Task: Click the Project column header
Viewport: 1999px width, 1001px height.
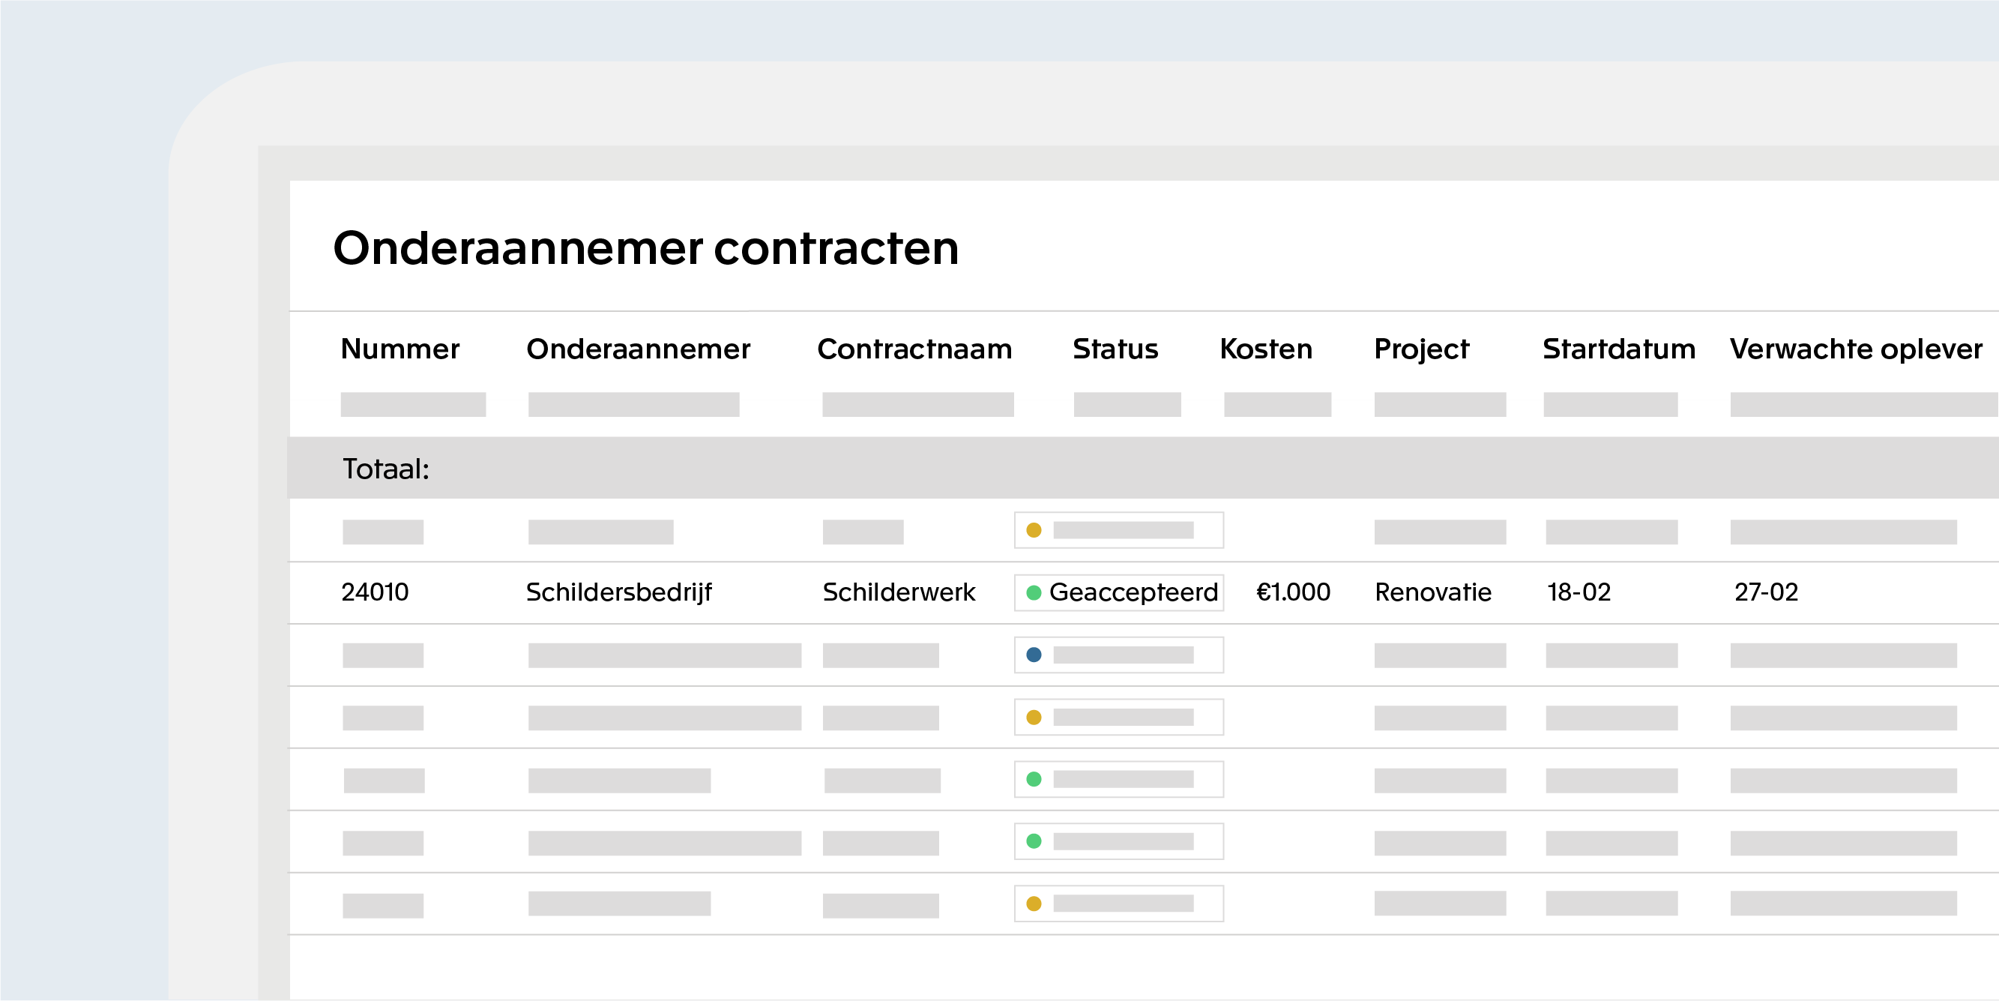Action: pyautogui.click(x=1421, y=349)
